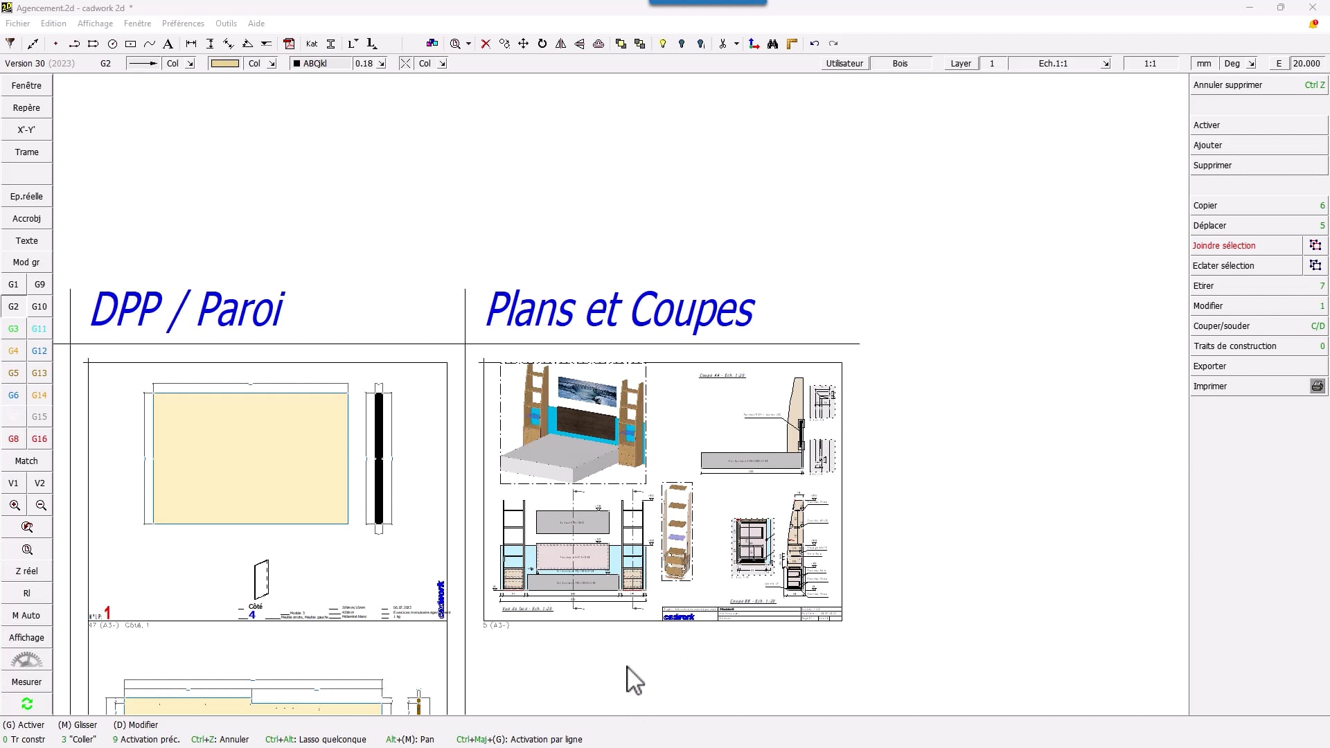
Task: Select the move cross-arrows icon
Action: (524, 44)
